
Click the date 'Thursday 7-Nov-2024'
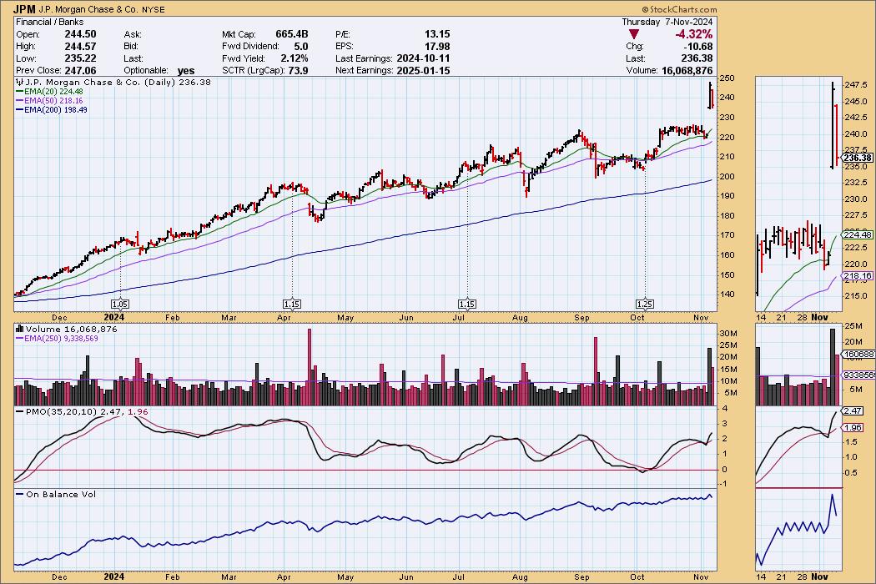pyautogui.click(x=667, y=22)
